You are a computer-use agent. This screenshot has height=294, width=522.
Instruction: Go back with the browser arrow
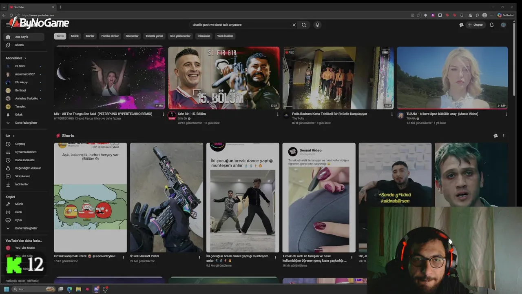click(4, 15)
